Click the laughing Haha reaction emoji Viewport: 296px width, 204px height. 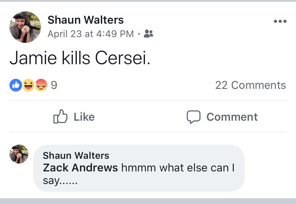coord(28,85)
